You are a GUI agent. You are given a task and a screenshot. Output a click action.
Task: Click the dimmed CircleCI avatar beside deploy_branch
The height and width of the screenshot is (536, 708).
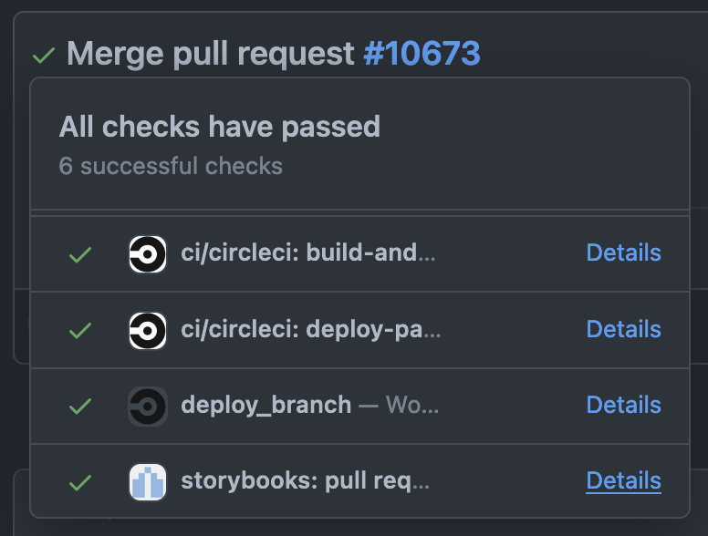click(x=148, y=407)
